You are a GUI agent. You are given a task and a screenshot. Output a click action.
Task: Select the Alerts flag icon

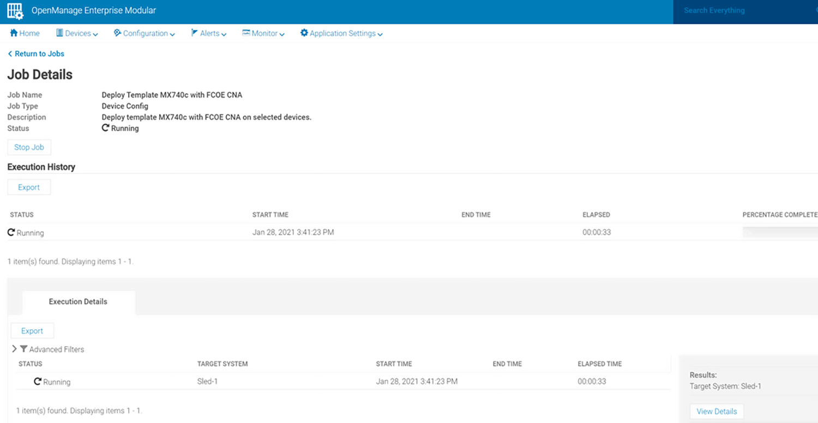pos(194,33)
